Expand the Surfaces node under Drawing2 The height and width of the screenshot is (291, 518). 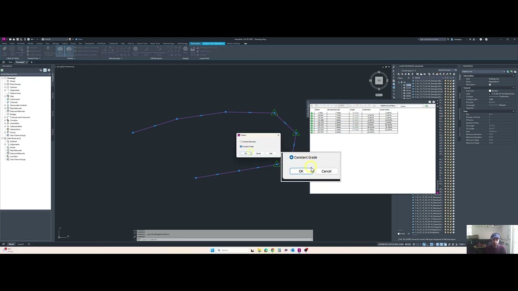[5, 87]
